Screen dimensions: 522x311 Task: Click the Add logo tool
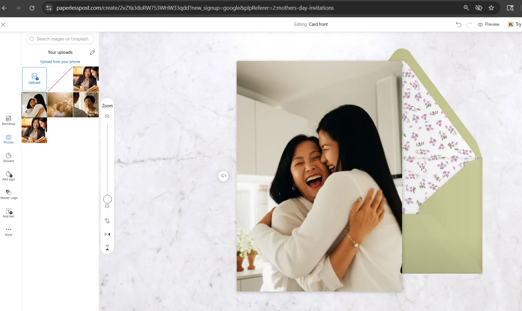coord(8,176)
